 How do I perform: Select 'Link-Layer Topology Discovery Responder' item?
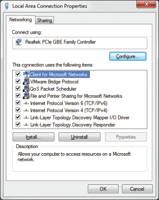(x=73, y=125)
